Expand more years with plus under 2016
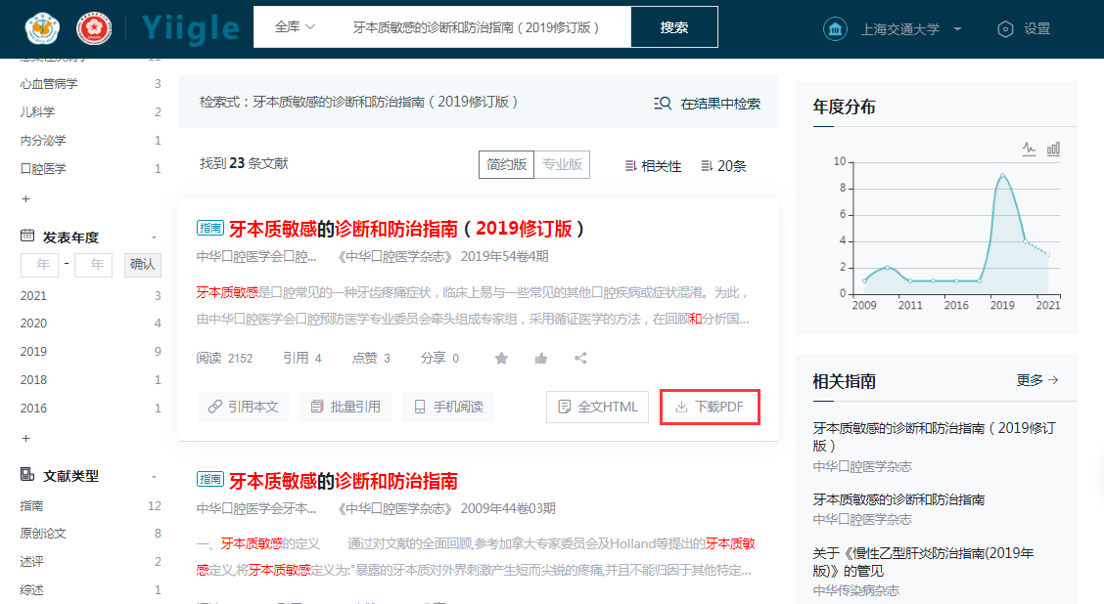Viewport: 1104px width, 604px height. (26, 438)
